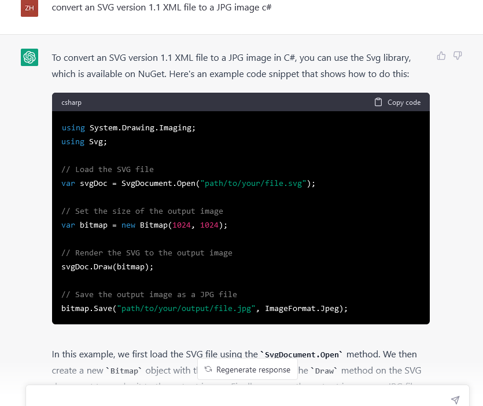Click the clipboard icon in the code header
483x406 pixels.
(x=378, y=102)
